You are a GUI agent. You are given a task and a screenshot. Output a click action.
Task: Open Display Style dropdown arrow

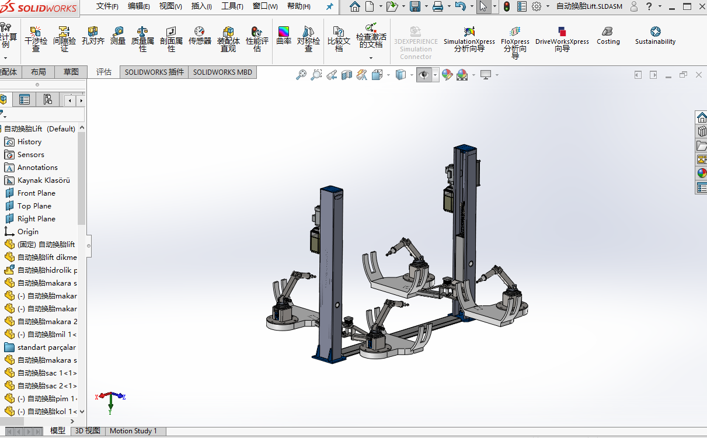click(412, 75)
